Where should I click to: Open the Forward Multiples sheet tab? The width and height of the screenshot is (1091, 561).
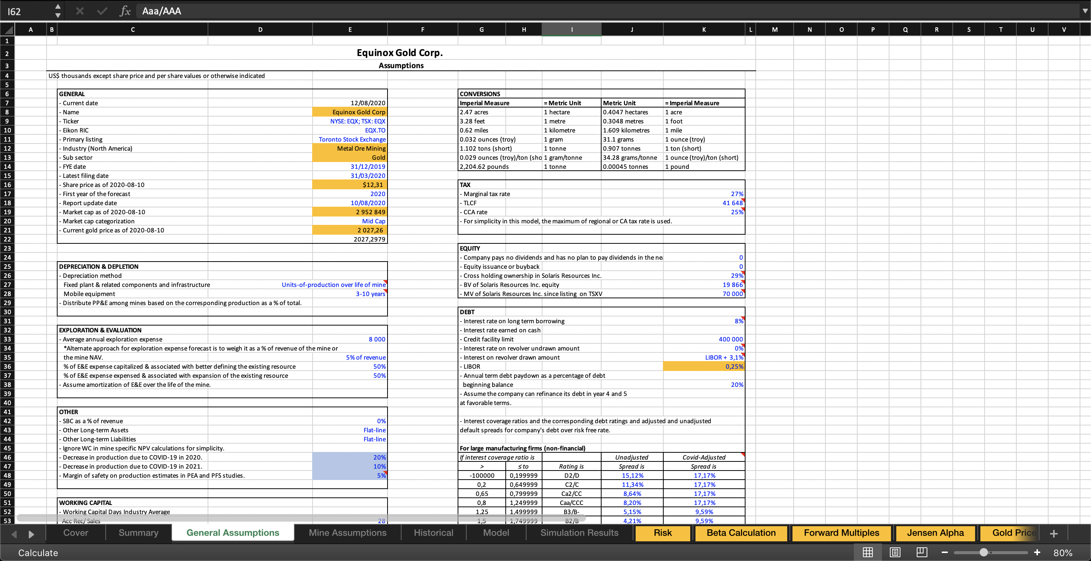tap(841, 533)
